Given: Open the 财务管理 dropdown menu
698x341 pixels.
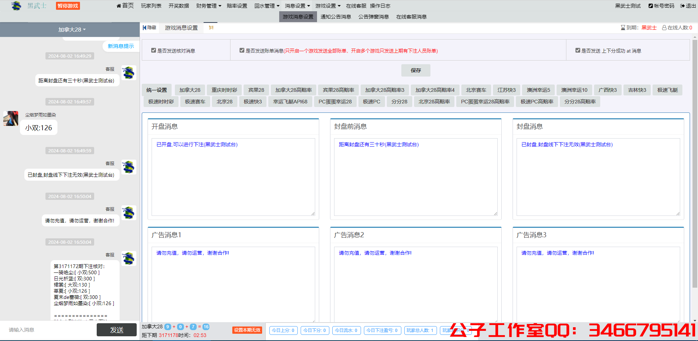Looking at the screenshot, I should tap(209, 6).
